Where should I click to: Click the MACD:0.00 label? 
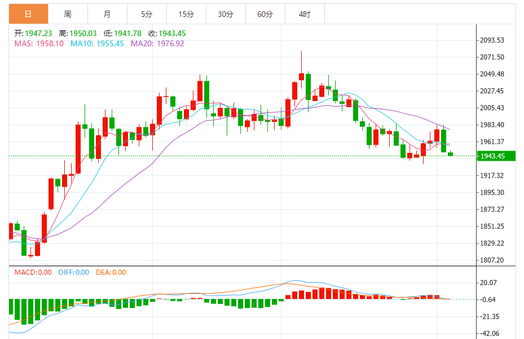coord(33,272)
